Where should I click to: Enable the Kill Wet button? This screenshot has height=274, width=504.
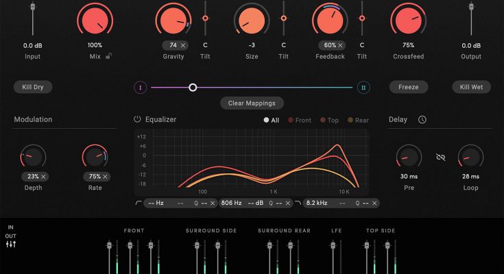point(471,87)
